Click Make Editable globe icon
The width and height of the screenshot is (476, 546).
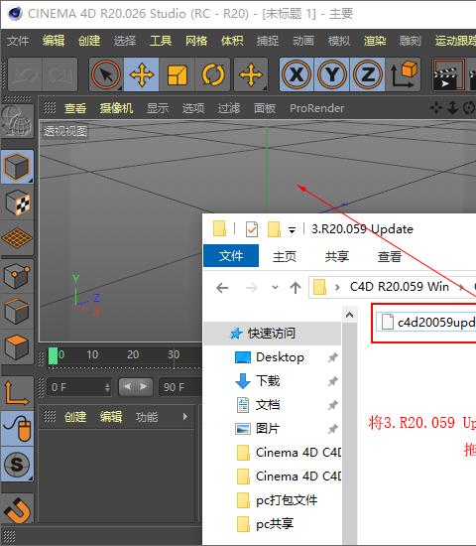pyautogui.click(x=17, y=120)
